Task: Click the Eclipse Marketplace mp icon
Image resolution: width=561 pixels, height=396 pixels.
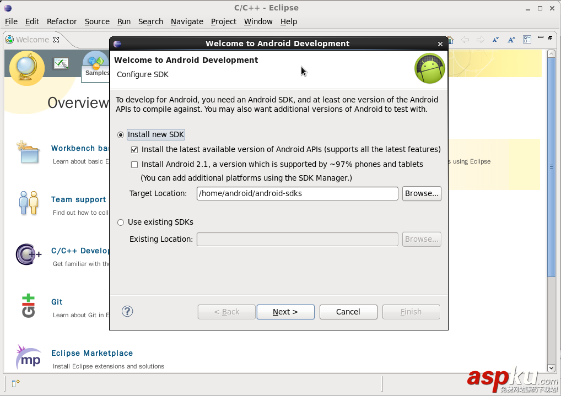Action: click(x=28, y=357)
